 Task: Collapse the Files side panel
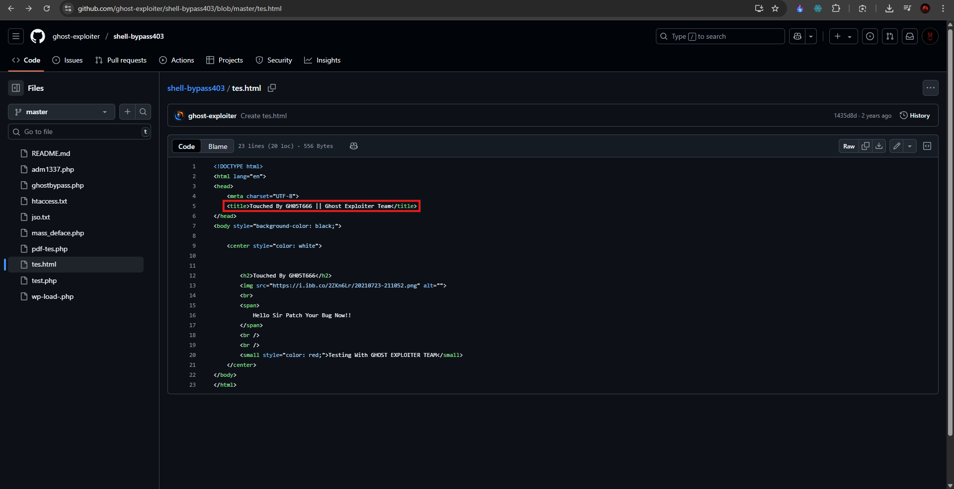coord(16,88)
